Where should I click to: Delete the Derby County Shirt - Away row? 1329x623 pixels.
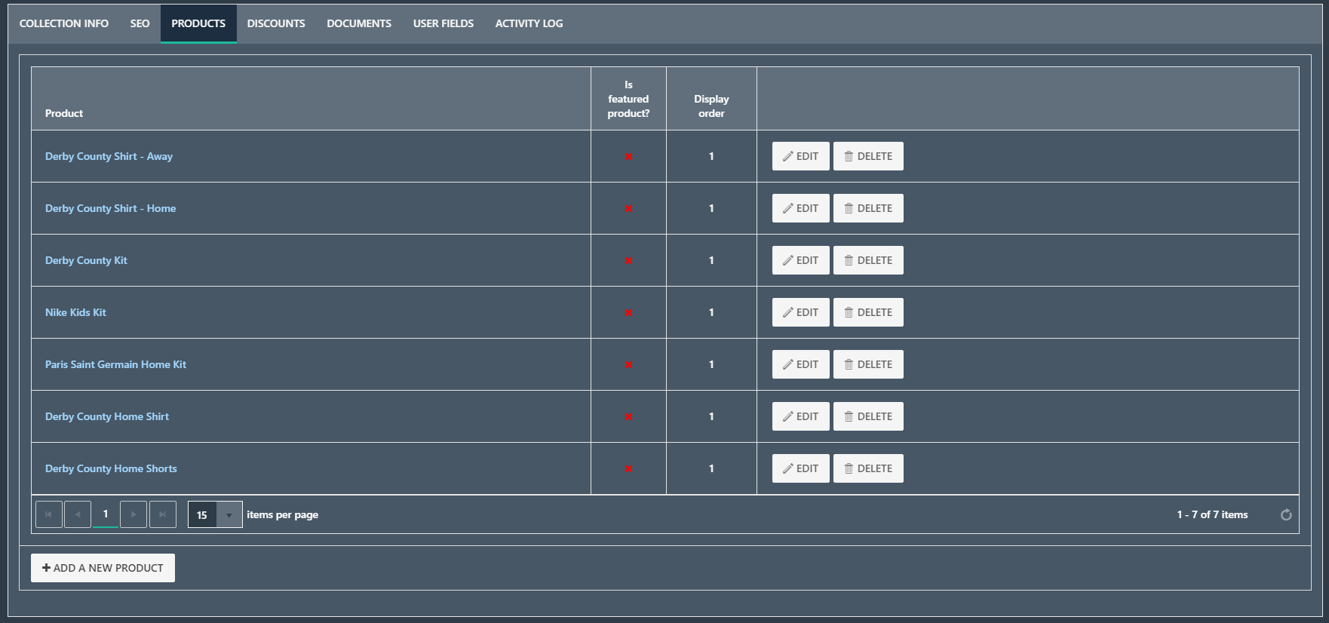pyautogui.click(x=868, y=156)
